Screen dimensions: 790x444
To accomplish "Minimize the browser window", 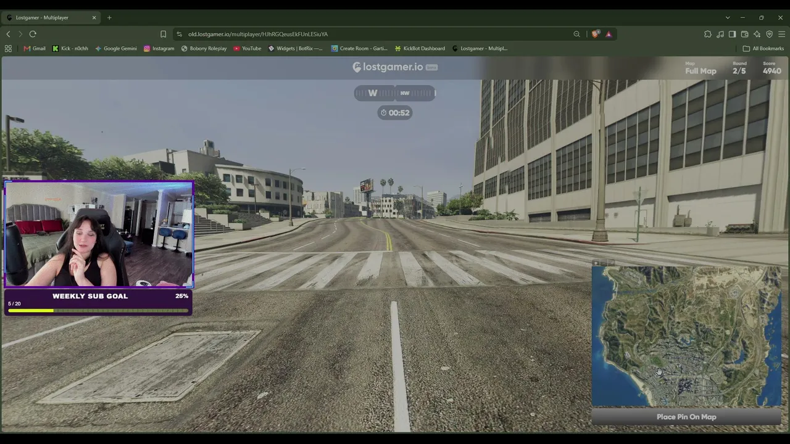I will point(742,17).
